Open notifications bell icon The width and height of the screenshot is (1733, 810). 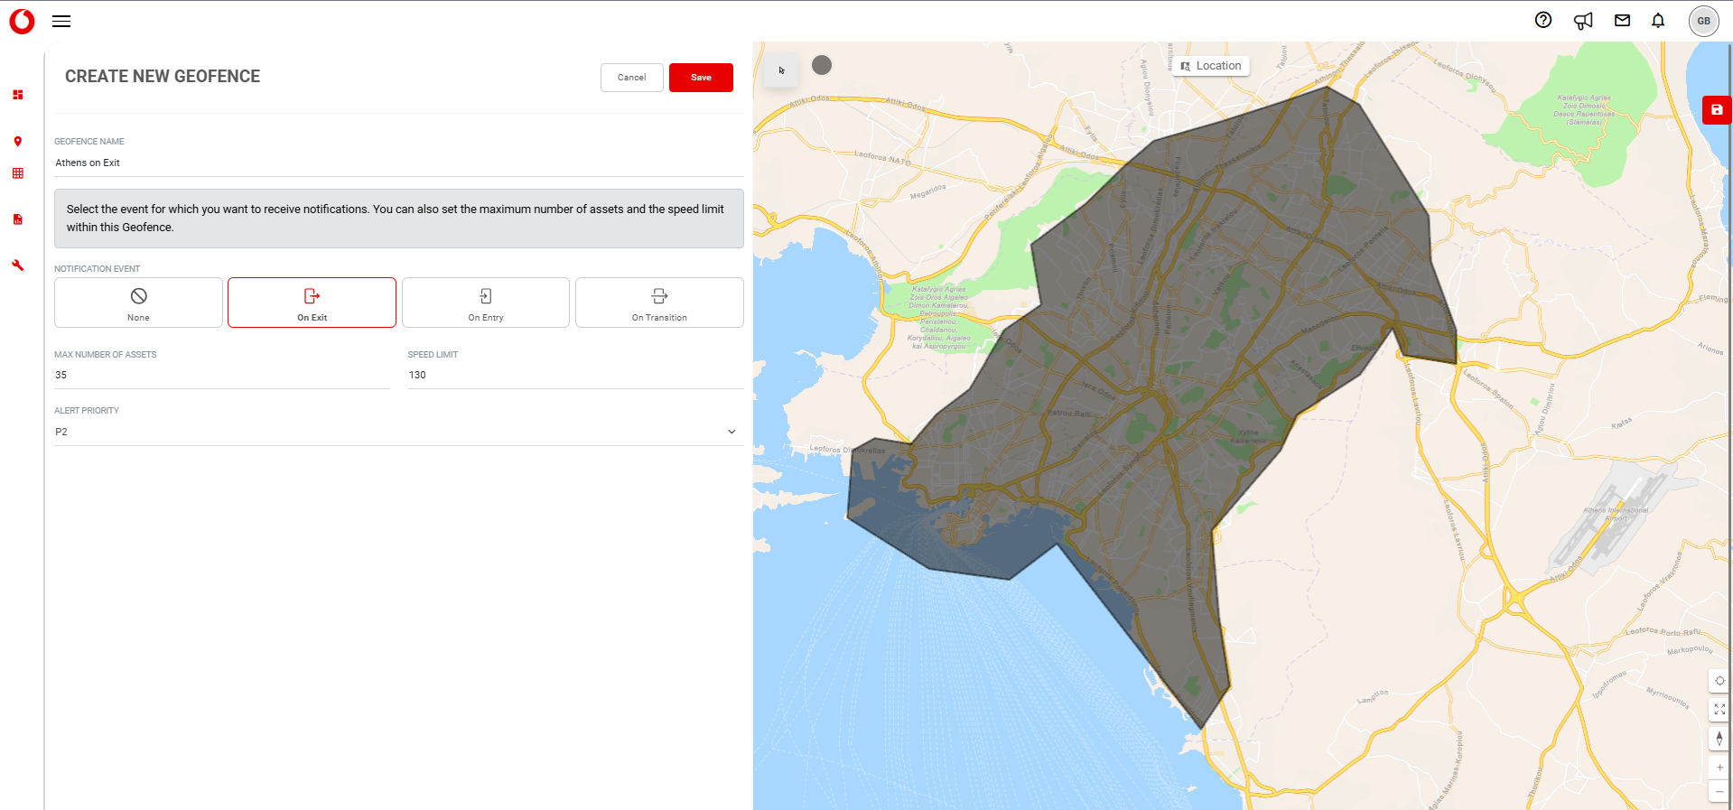point(1657,21)
